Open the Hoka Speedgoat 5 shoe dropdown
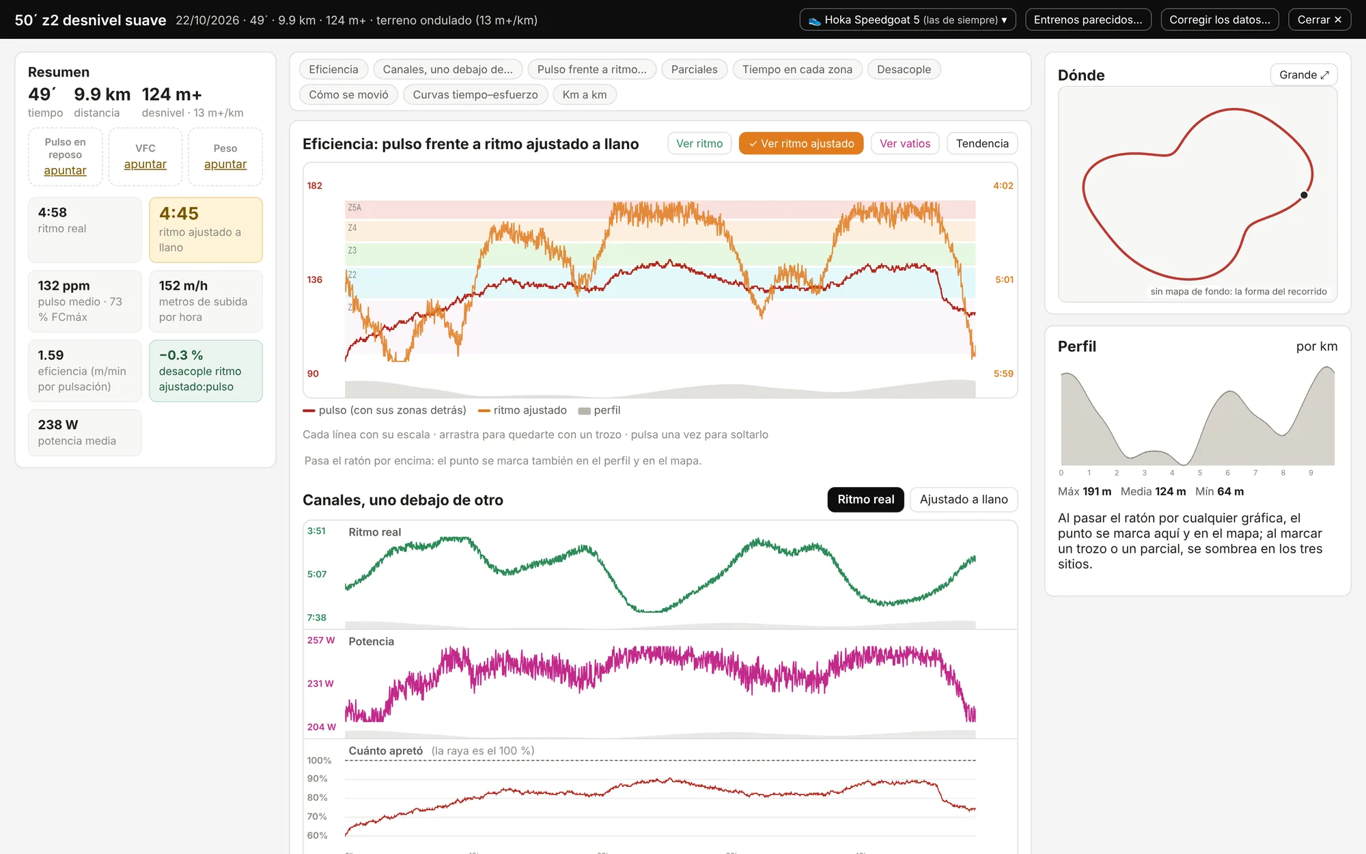 click(908, 20)
